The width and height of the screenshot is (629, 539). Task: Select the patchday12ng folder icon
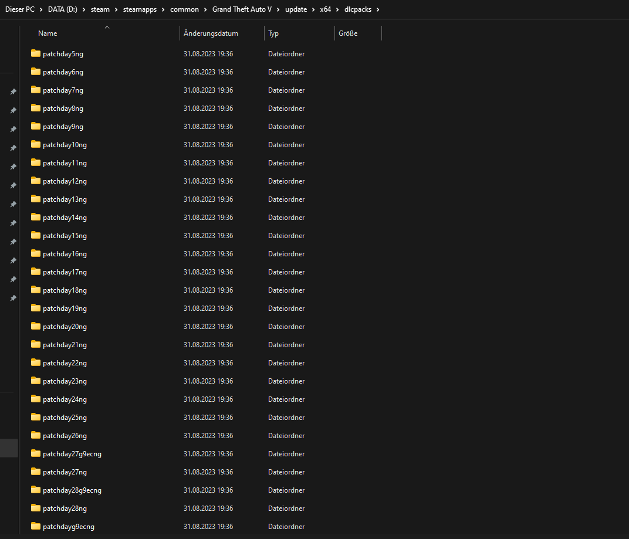click(36, 181)
